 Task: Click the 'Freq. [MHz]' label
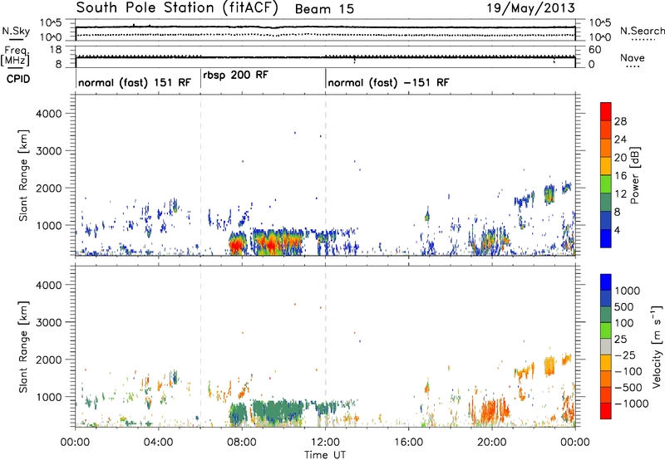point(15,56)
